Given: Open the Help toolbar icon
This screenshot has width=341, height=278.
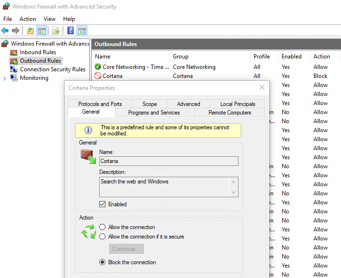Looking at the screenshot, I should tap(70, 30).
